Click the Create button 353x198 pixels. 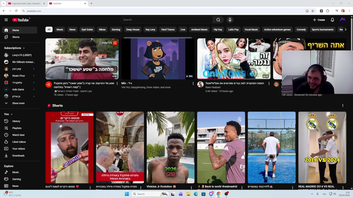[319, 20]
